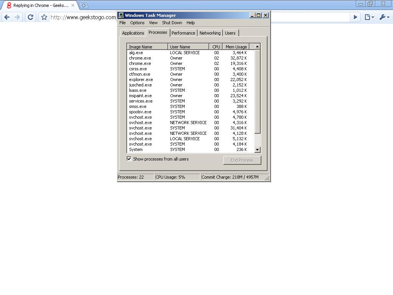Minimize the Chrome browser window
This screenshot has width=393, height=295.
pos(361,4)
